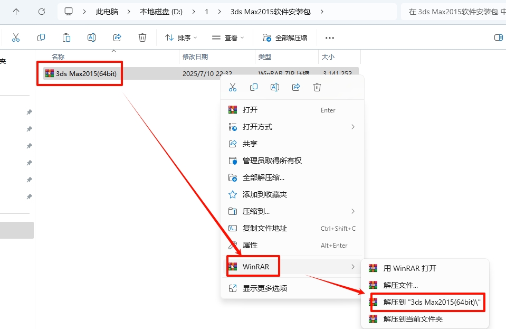506x329 pixels.
Task: Click the copy icon in the context menu
Action: 254,87
